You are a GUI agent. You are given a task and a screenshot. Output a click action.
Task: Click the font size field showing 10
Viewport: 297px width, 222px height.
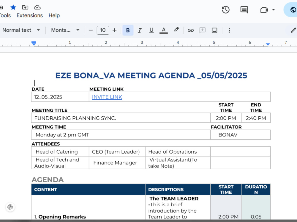click(x=103, y=30)
